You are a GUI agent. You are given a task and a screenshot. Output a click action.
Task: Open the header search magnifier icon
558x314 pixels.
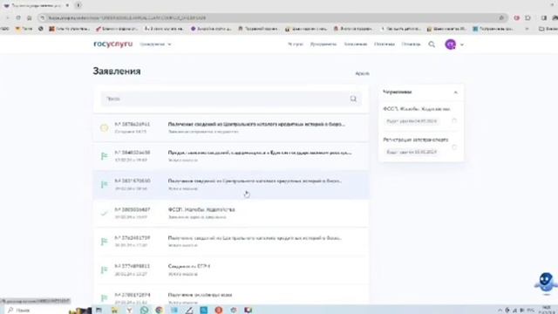[432, 44]
